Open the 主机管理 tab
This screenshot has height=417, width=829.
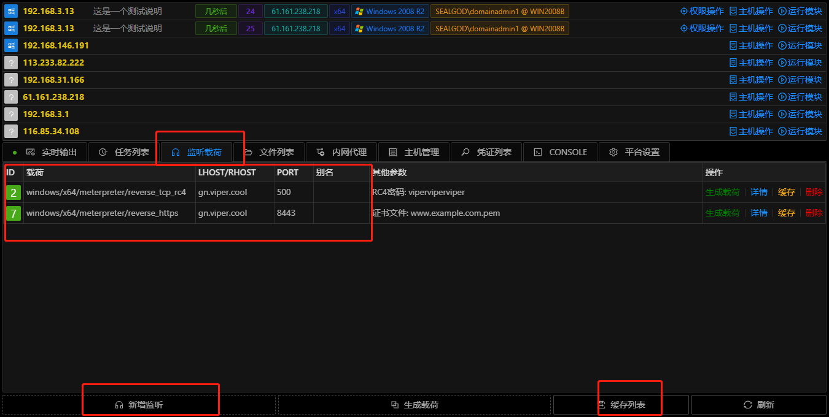(414, 152)
